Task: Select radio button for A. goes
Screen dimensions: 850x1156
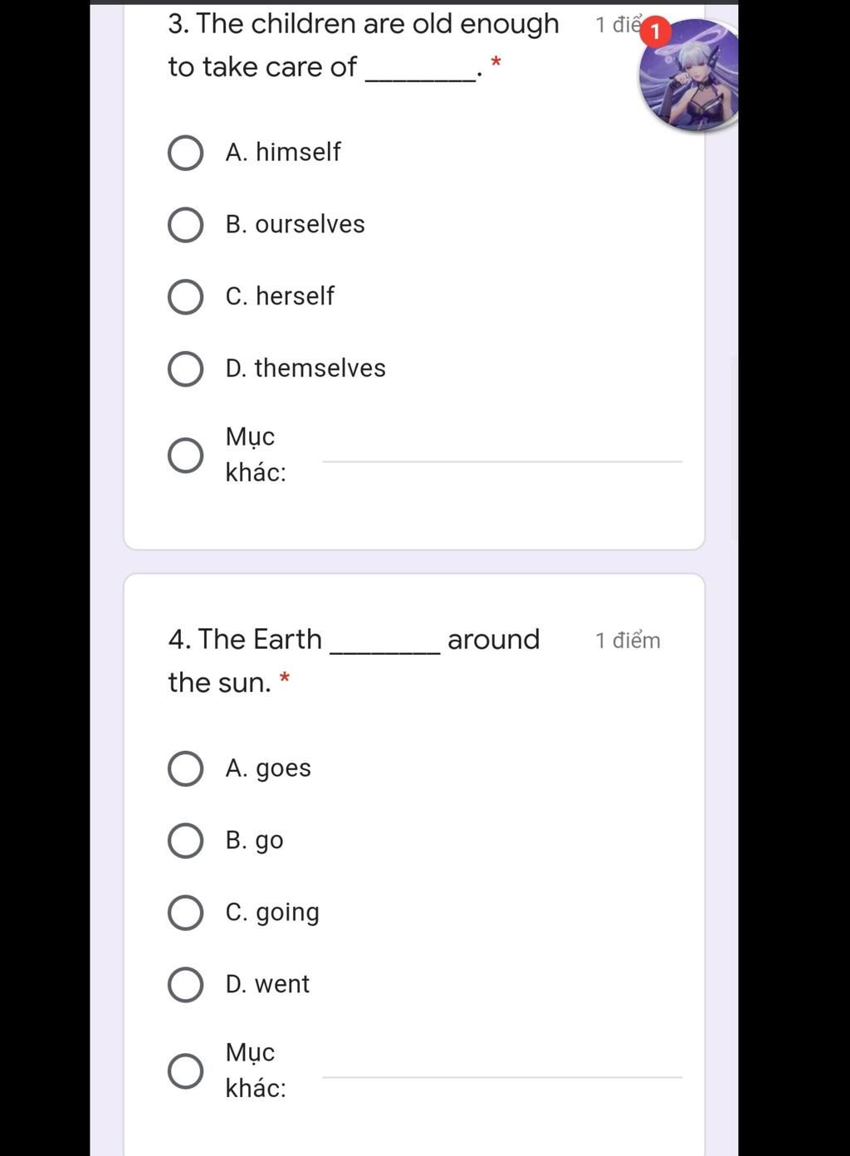Action: point(185,768)
